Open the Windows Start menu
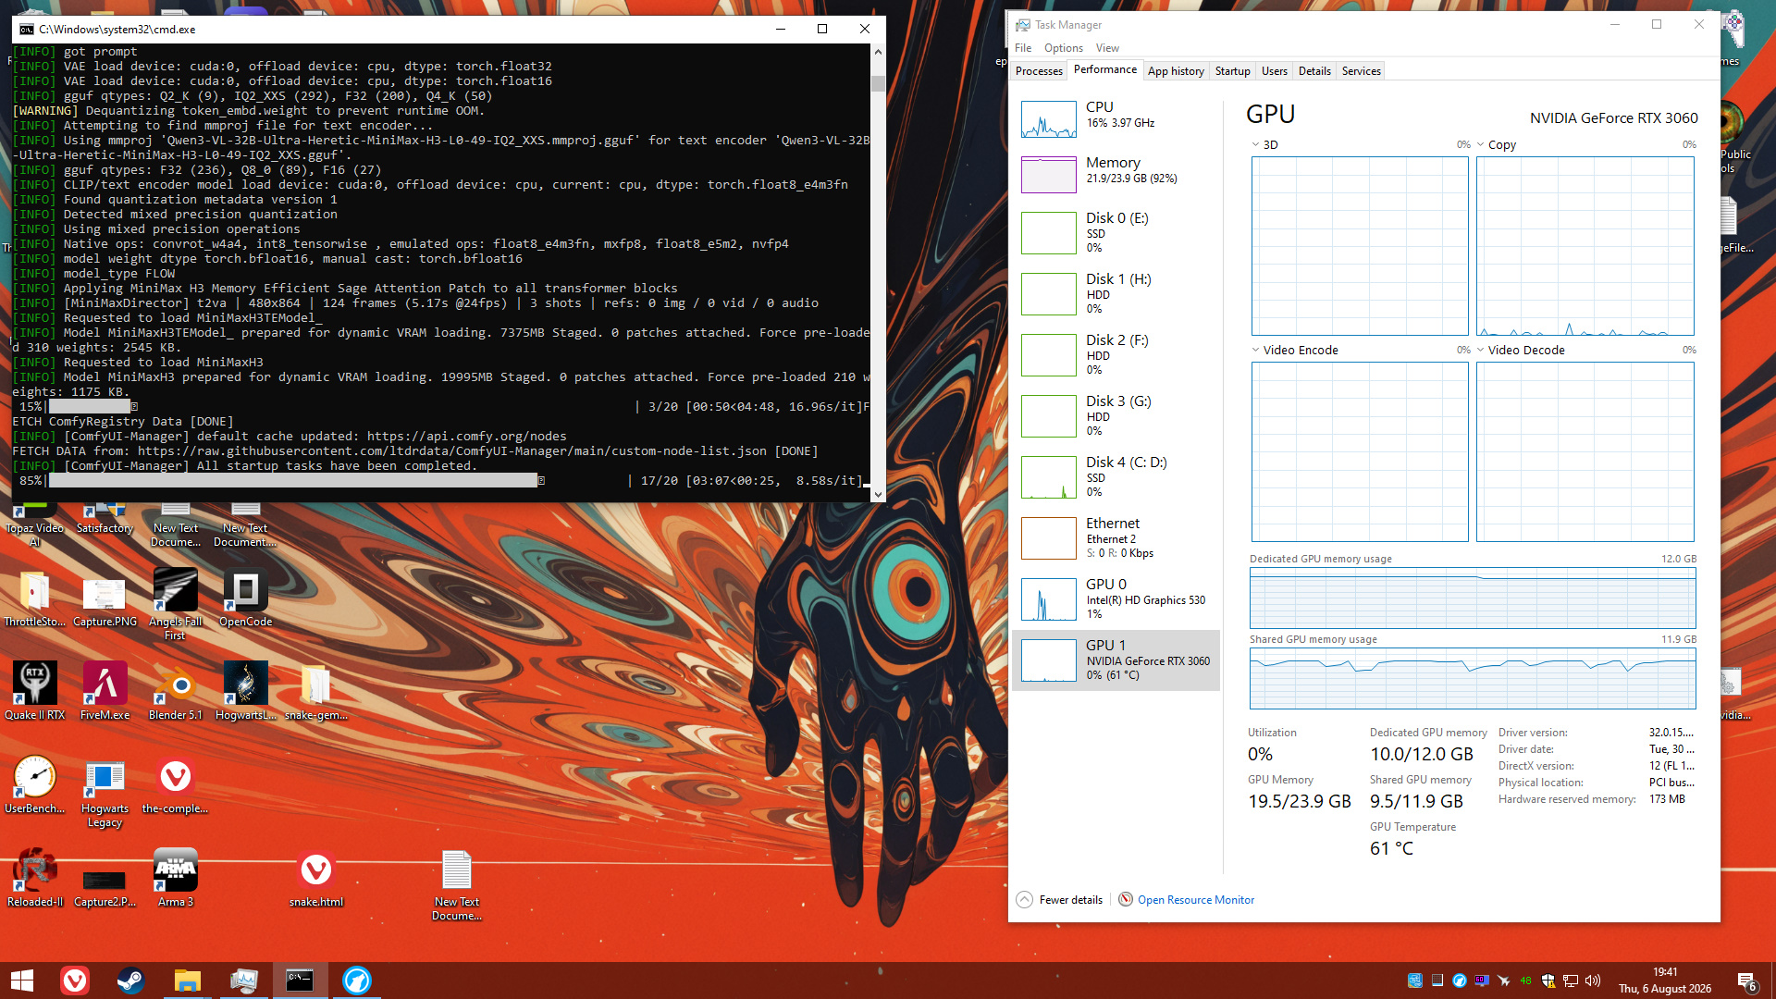 [22, 980]
